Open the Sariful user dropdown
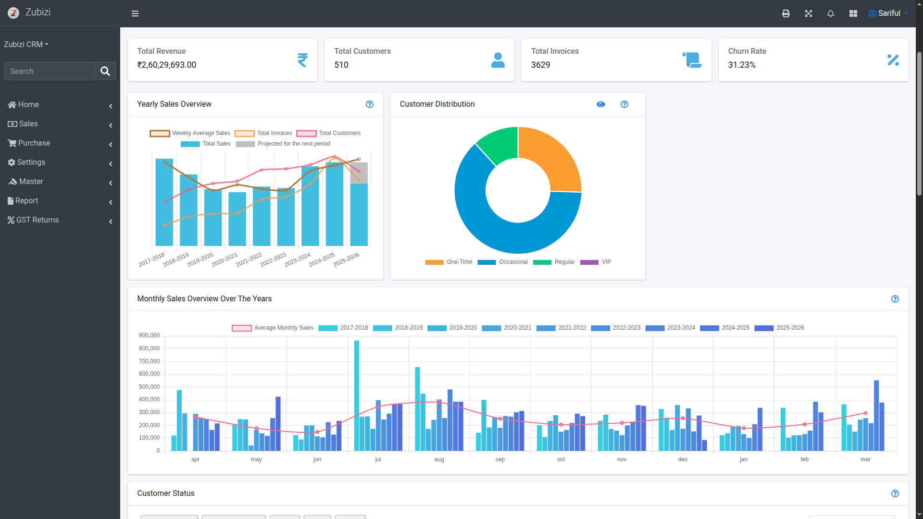923x519 pixels. 888,13
